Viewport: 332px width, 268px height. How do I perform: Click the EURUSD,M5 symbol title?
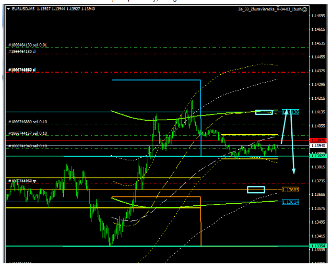23,9
